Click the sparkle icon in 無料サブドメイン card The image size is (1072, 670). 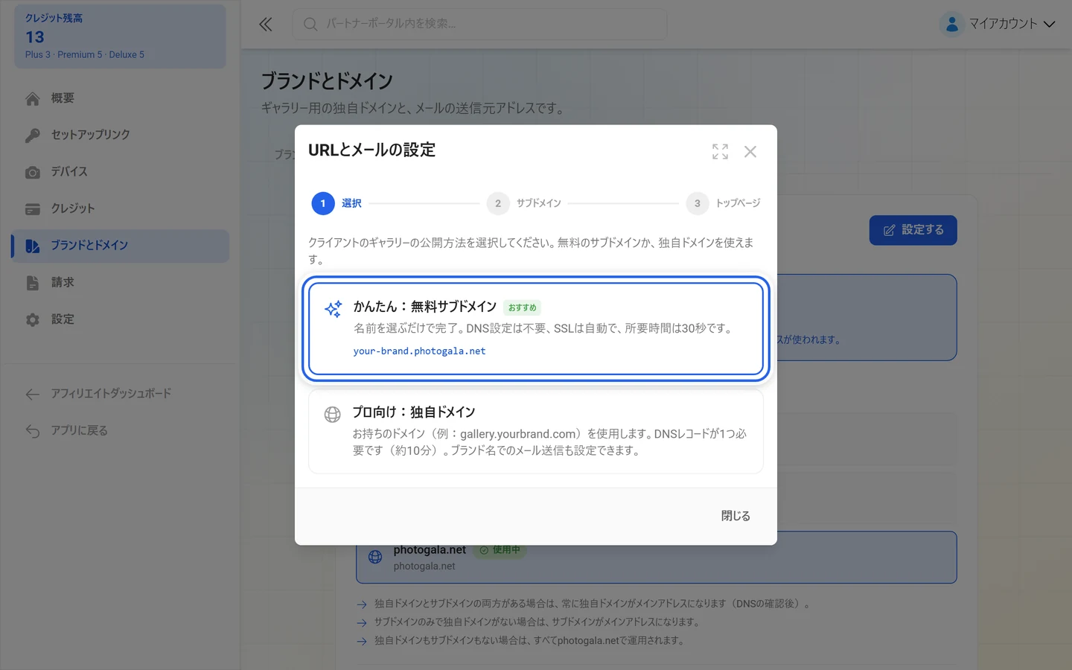[333, 309]
